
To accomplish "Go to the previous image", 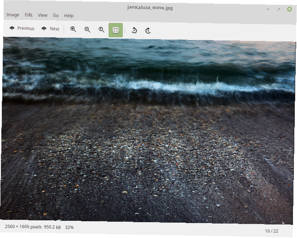I will point(22,28).
